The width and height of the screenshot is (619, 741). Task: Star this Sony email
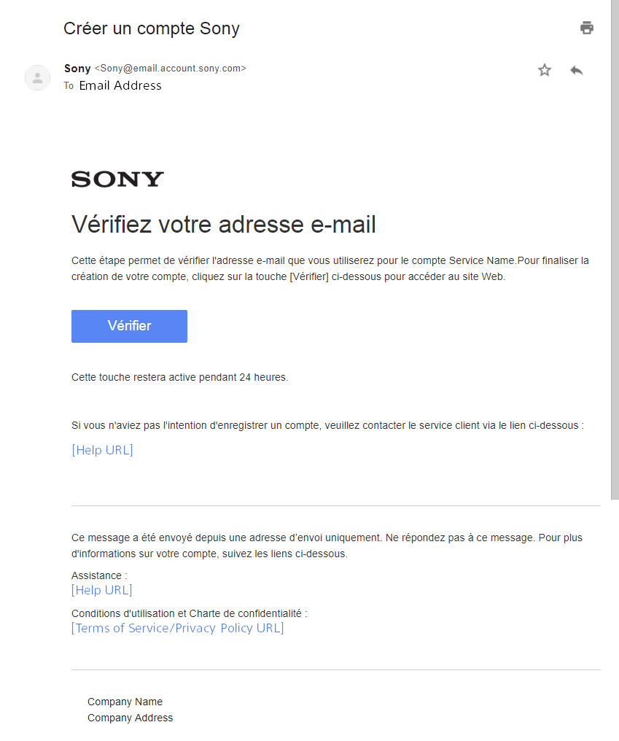pos(545,70)
